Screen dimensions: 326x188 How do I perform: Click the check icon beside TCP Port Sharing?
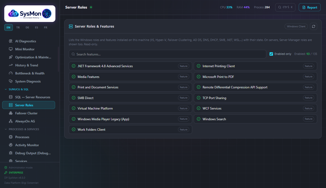(199, 98)
